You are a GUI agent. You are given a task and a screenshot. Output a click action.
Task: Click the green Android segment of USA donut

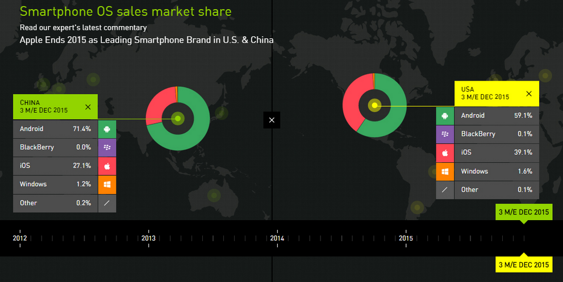coord(395,117)
